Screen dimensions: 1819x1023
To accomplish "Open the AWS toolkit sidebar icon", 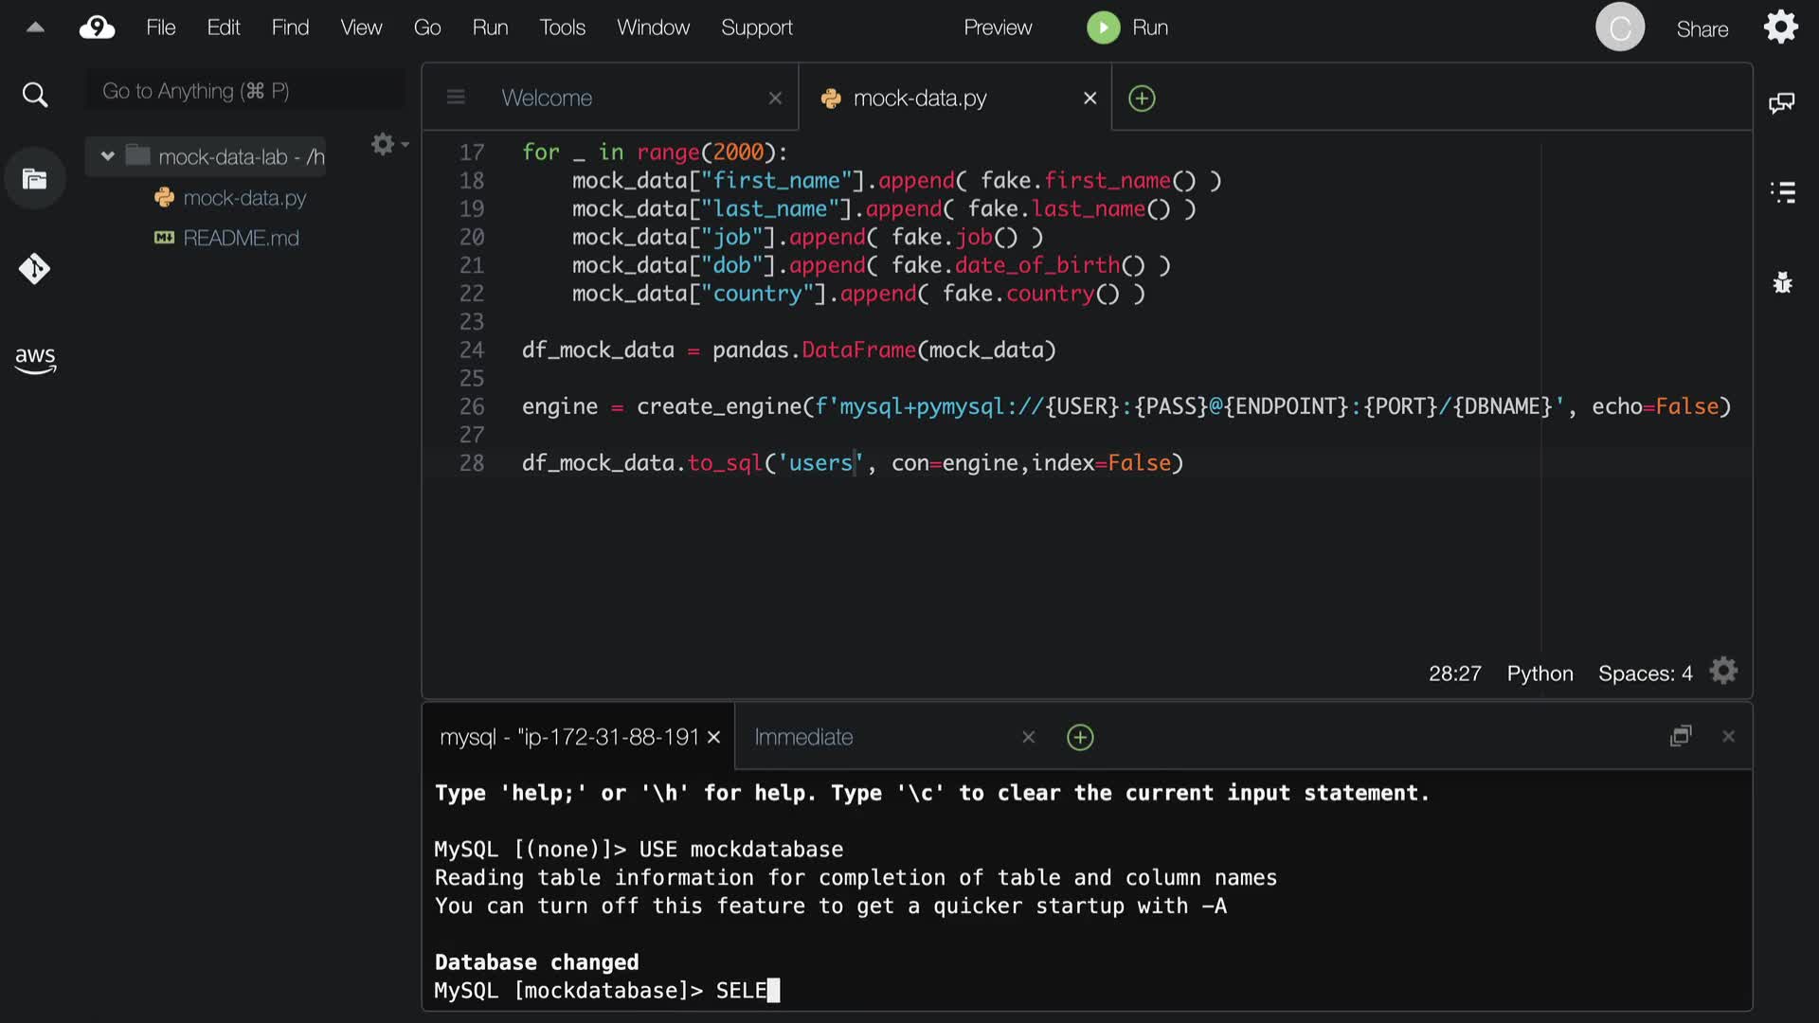I will click(x=35, y=360).
